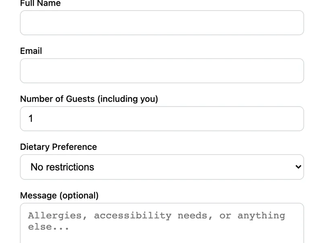Screen dimensions: 324x243
Task: Click the Email label above its field
Action: coord(31,51)
